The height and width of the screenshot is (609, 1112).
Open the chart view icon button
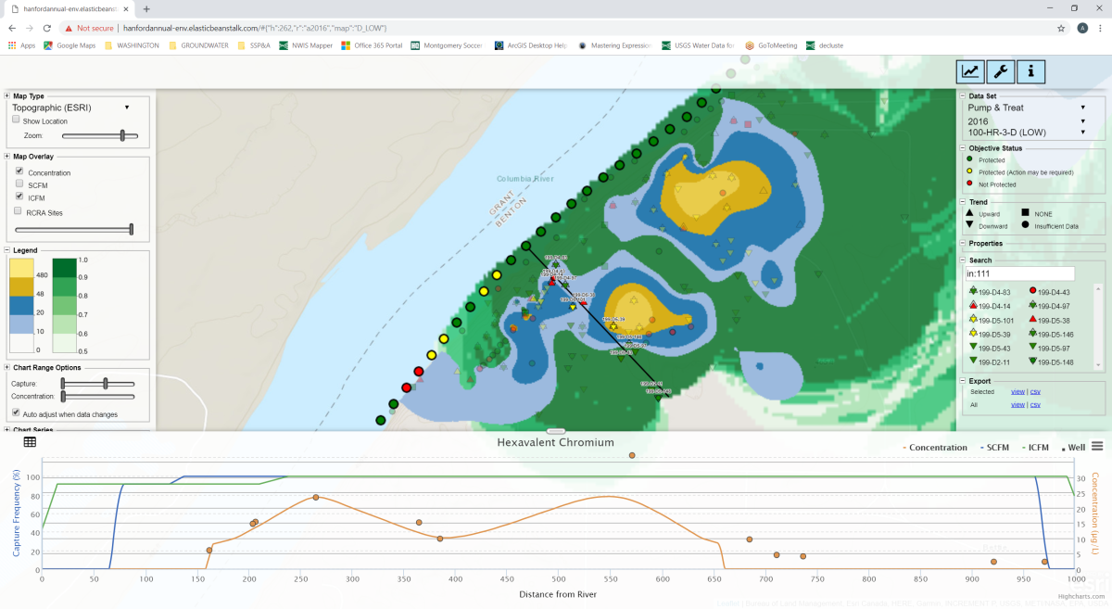click(x=970, y=71)
